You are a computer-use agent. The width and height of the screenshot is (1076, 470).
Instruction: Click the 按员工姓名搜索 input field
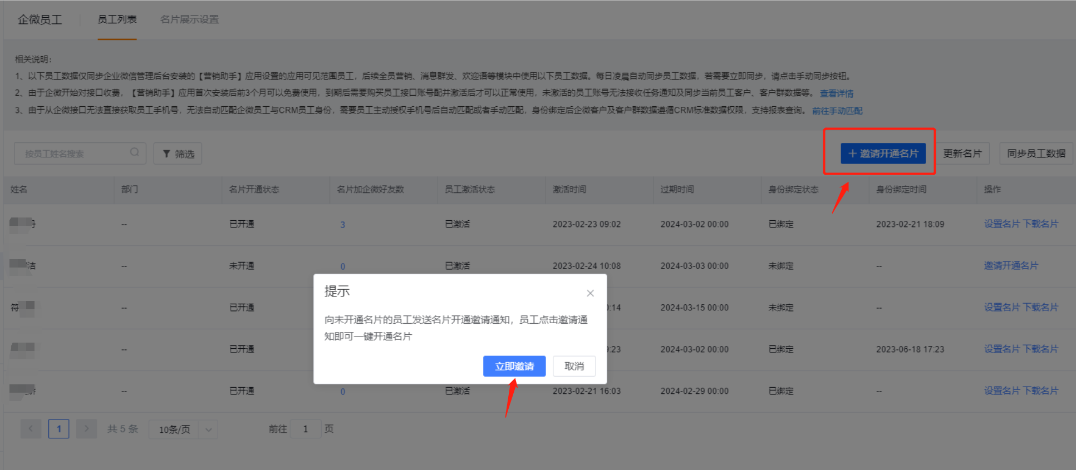click(x=80, y=154)
